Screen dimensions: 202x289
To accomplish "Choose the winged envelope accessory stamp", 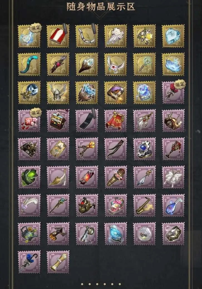I will coord(115,64).
